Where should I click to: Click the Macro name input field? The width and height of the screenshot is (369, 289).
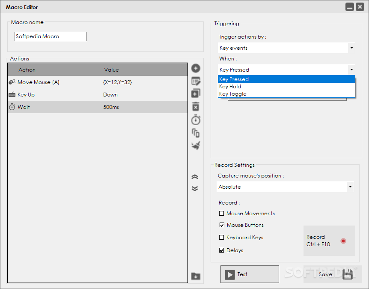[51, 36]
